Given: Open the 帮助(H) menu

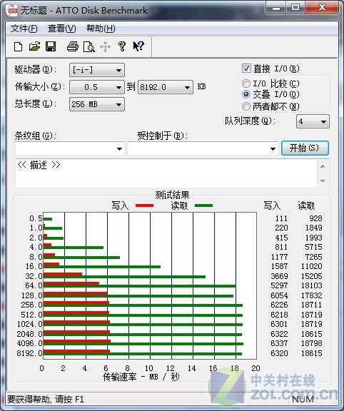Looking at the screenshot, I should pos(101,29).
